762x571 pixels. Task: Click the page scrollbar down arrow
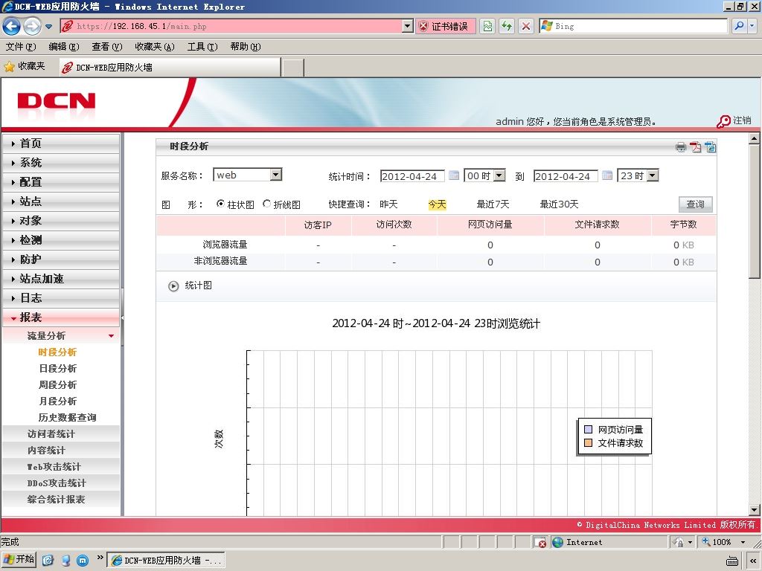[754, 510]
